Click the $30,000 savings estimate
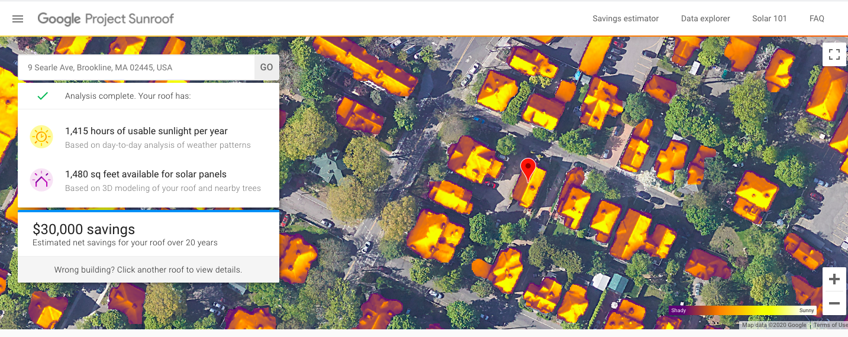 pos(84,229)
